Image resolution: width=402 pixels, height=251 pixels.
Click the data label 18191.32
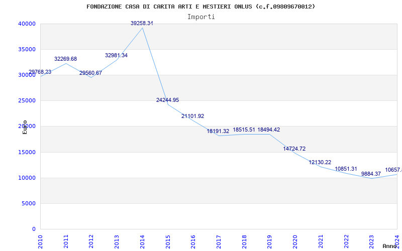click(218, 131)
